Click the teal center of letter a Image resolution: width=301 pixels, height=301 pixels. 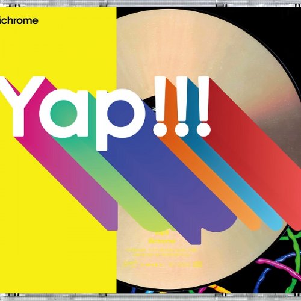click(63, 113)
